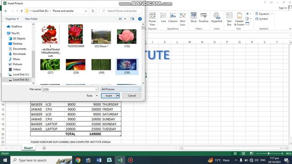Open the Tools dropdown
The width and height of the screenshot is (292, 164).
click(92, 96)
